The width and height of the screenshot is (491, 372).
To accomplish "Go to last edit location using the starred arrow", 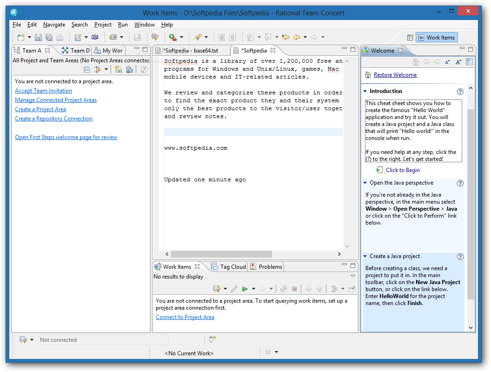I will [x=285, y=37].
